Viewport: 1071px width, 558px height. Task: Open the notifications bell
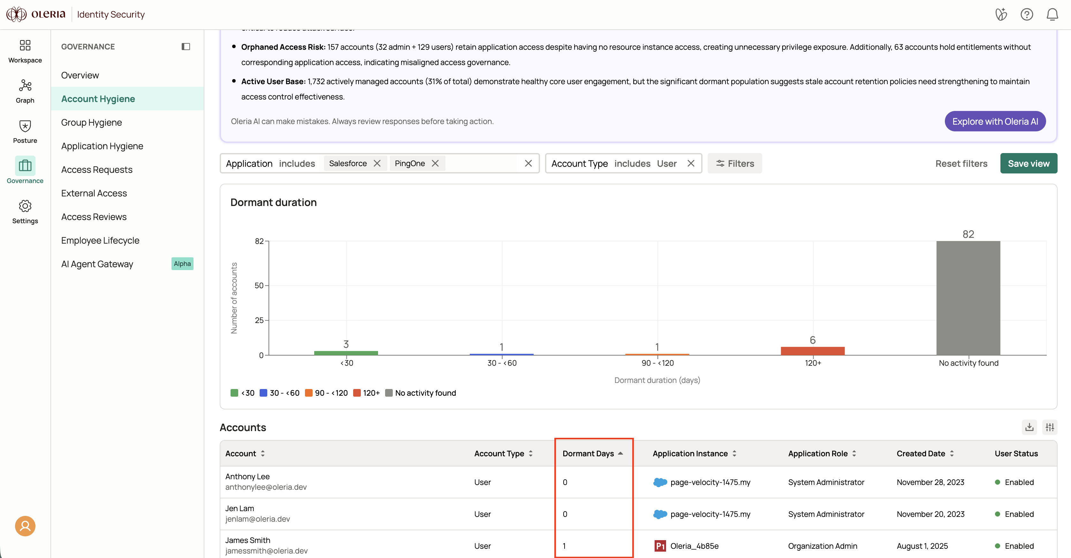[x=1052, y=15]
